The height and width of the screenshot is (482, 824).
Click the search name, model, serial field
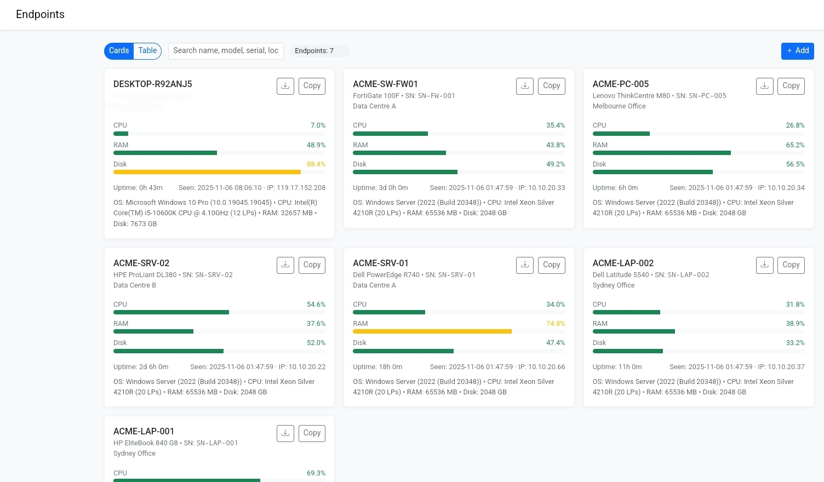pyautogui.click(x=226, y=50)
